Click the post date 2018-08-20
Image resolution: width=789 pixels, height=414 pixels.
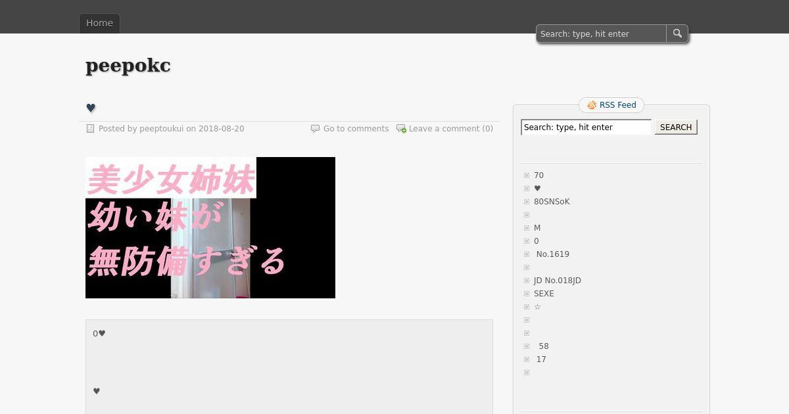[x=221, y=129]
